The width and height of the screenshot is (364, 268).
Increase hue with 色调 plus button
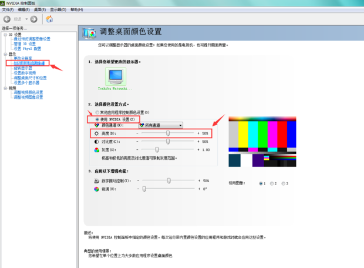coord(199,189)
